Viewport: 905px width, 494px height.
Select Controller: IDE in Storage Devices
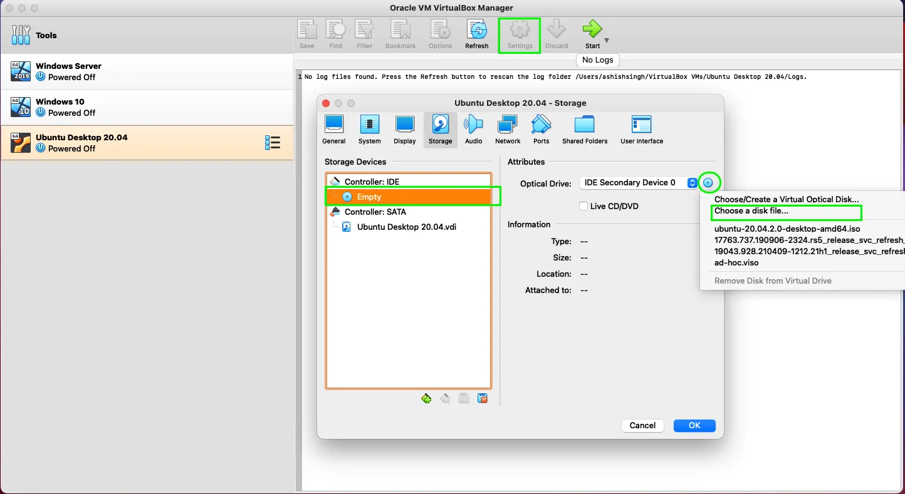click(x=409, y=182)
